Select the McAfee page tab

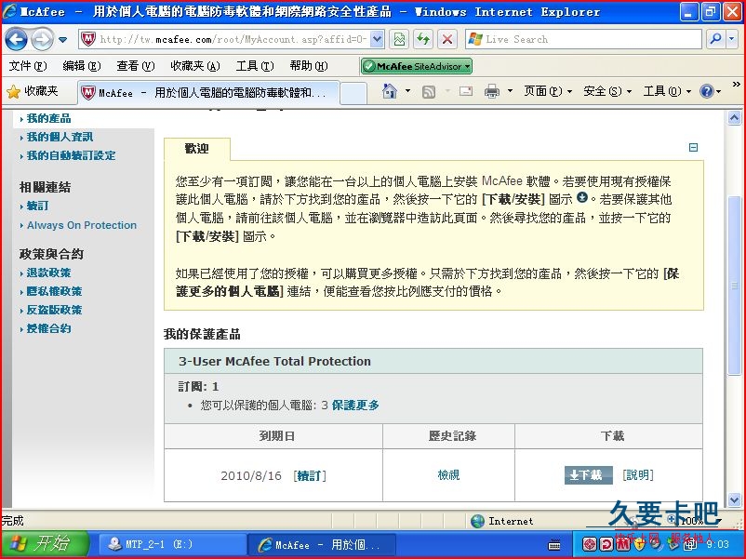point(208,93)
